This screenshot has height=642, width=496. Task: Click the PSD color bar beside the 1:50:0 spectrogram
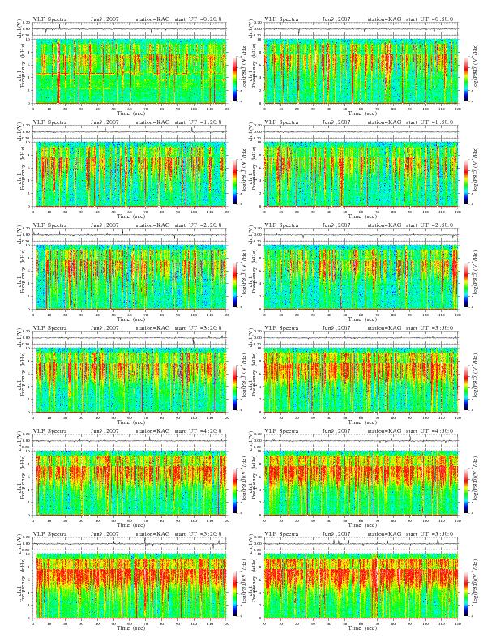click(x=467, y=182)
